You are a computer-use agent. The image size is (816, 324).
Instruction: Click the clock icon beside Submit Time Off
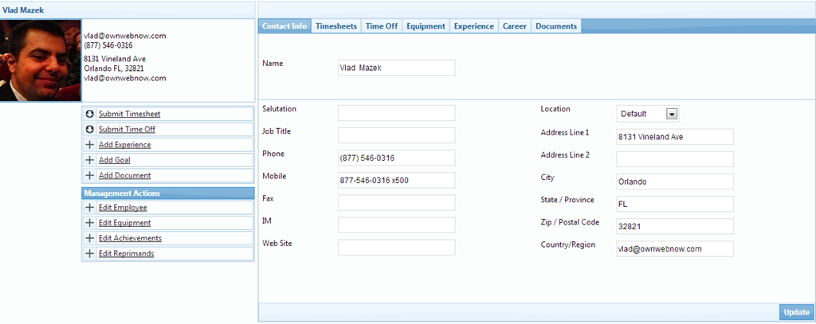[90, 129]
